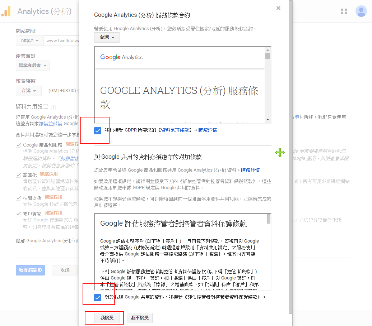Image resolution: width=372 pixels, height=326 pixels.
Task: Click the 我接受 button
Action: pyautogui.click(x=107, y=318)
